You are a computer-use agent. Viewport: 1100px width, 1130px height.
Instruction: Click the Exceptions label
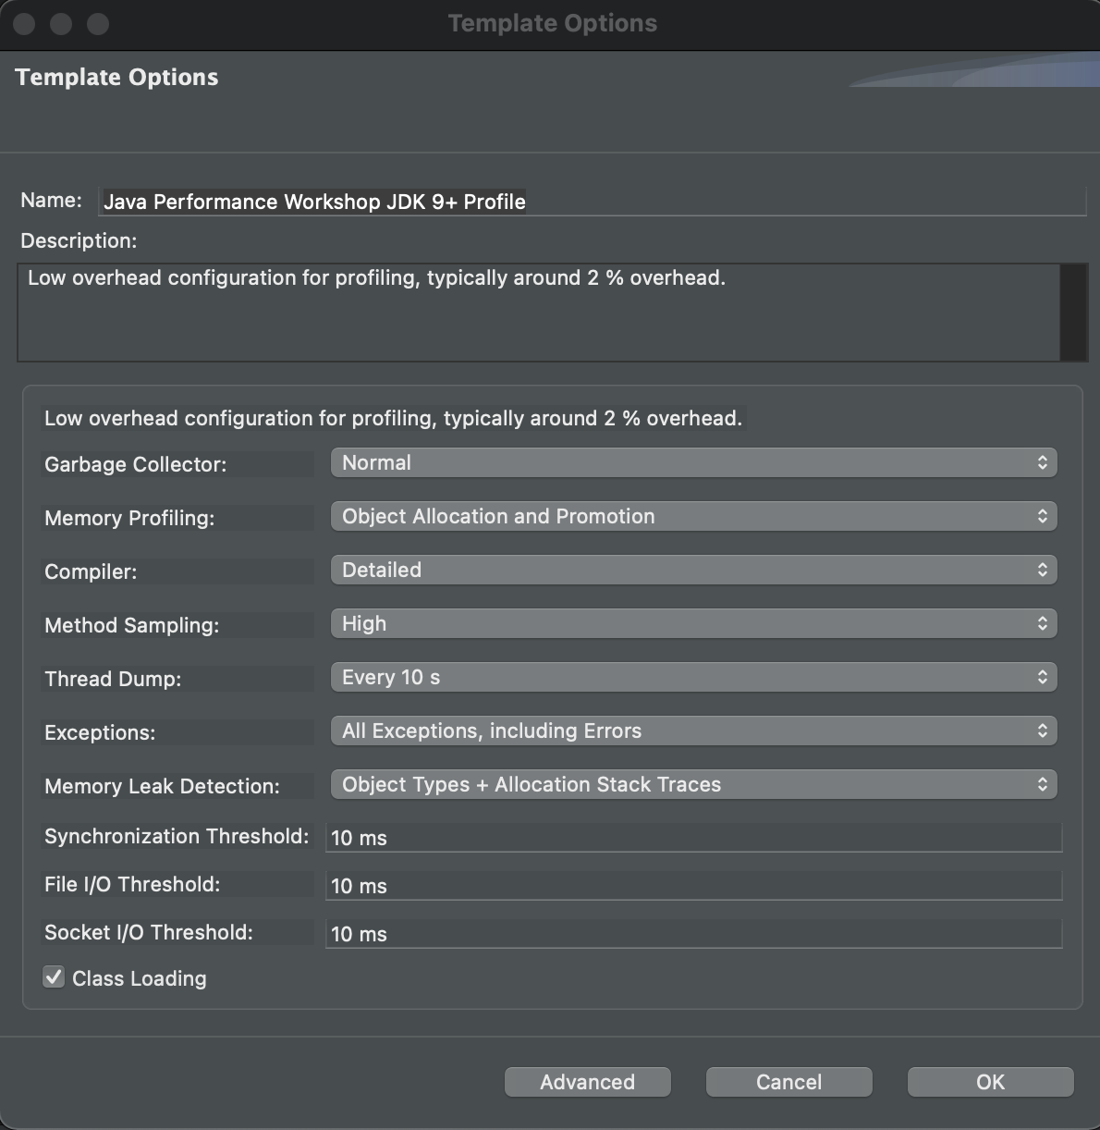[100, 732]
